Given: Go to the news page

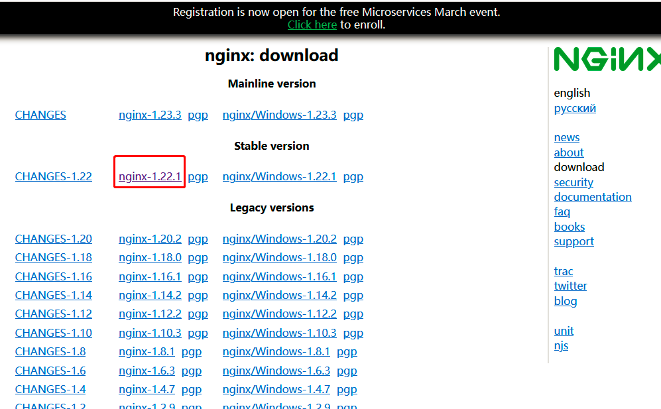Looking at the screenshot, I should coord(567,137).
